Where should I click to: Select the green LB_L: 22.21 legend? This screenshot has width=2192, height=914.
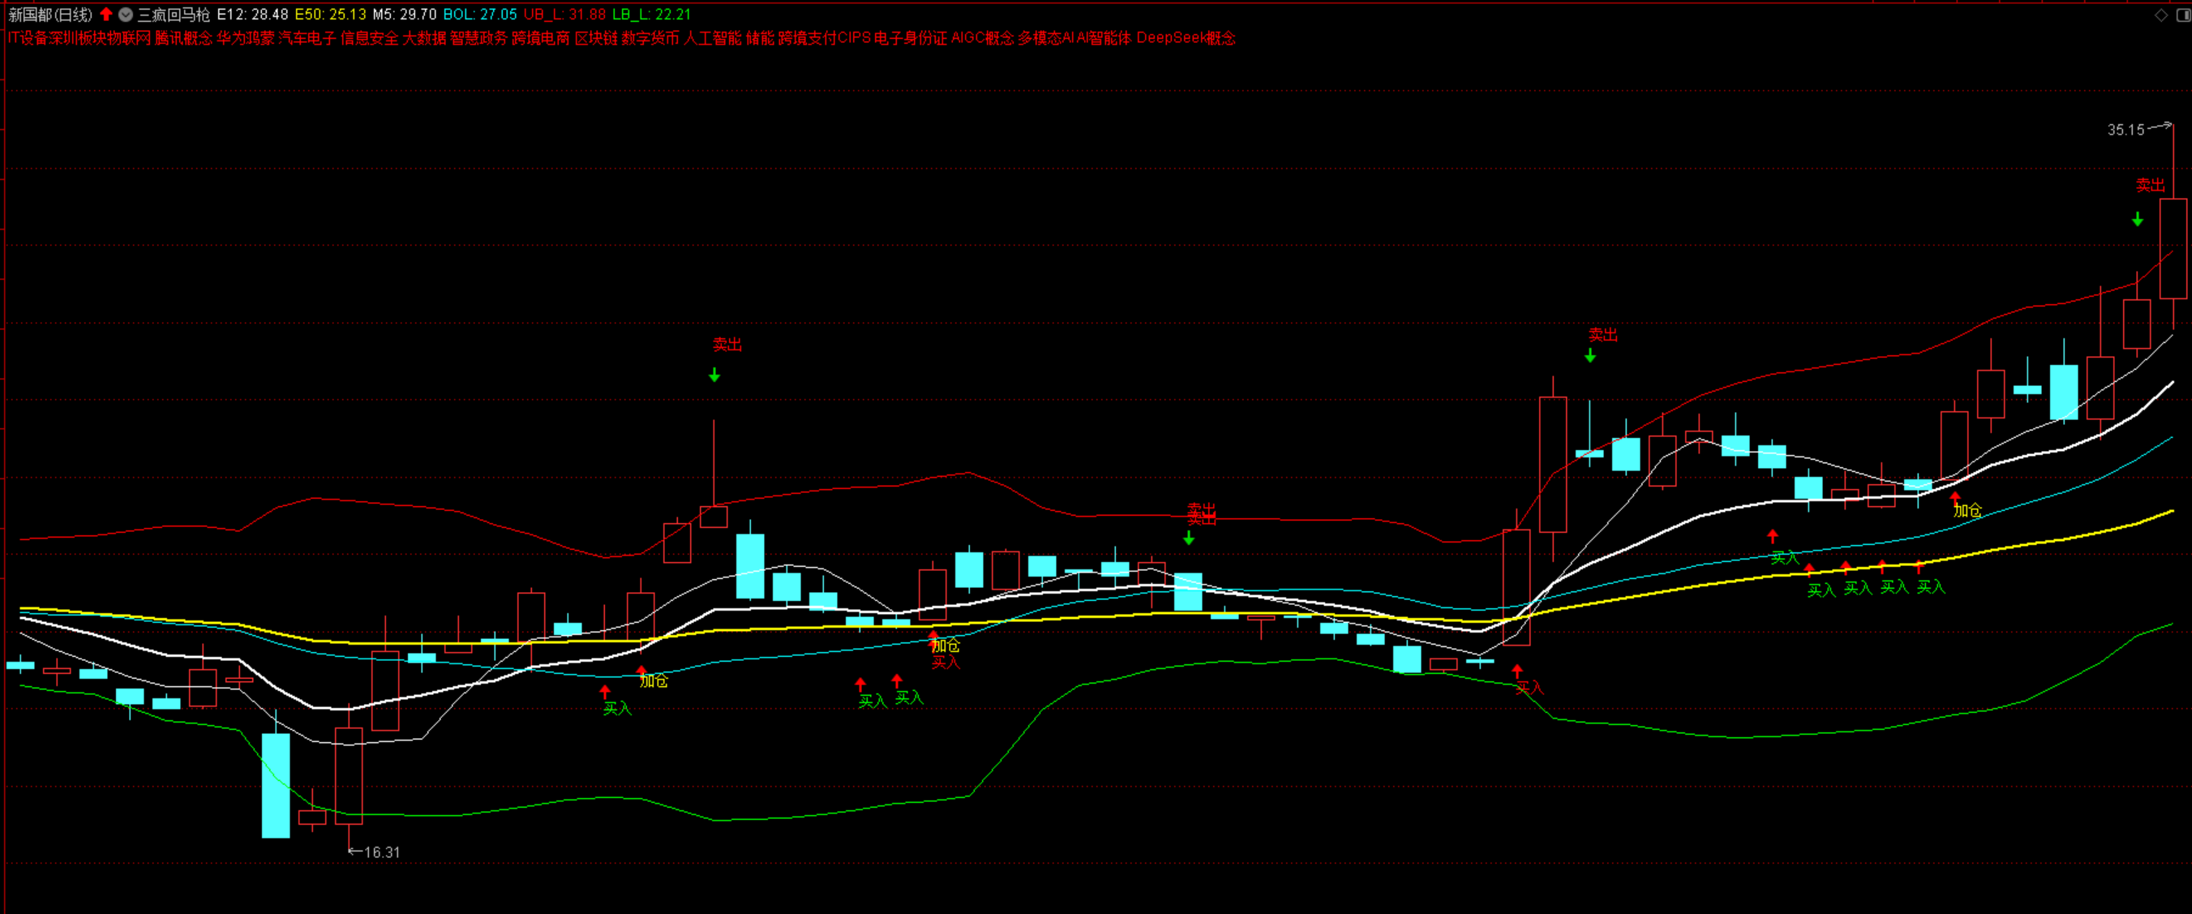point(651,15)
